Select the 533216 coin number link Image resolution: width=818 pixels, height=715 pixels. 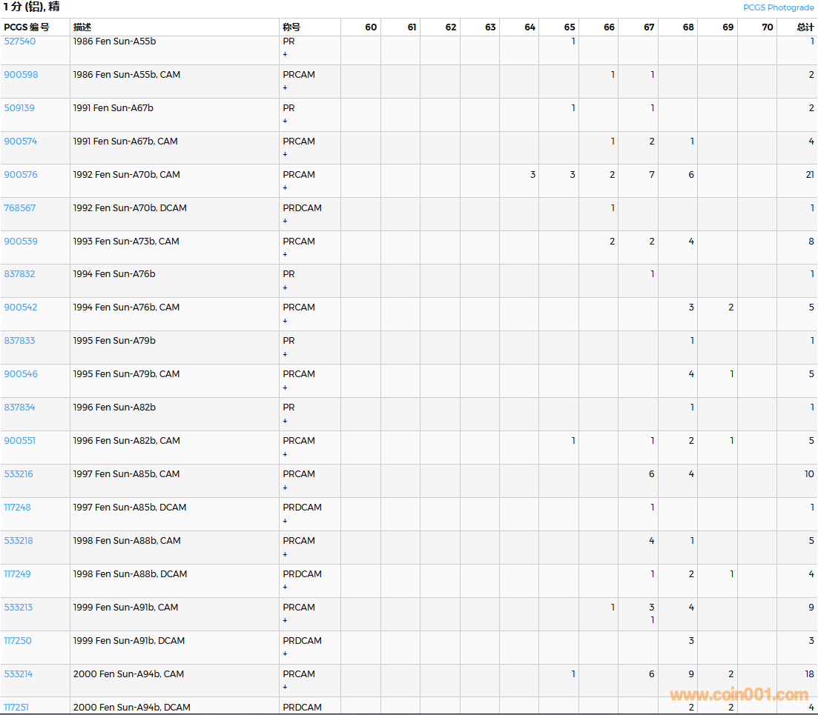pos(19,474)
